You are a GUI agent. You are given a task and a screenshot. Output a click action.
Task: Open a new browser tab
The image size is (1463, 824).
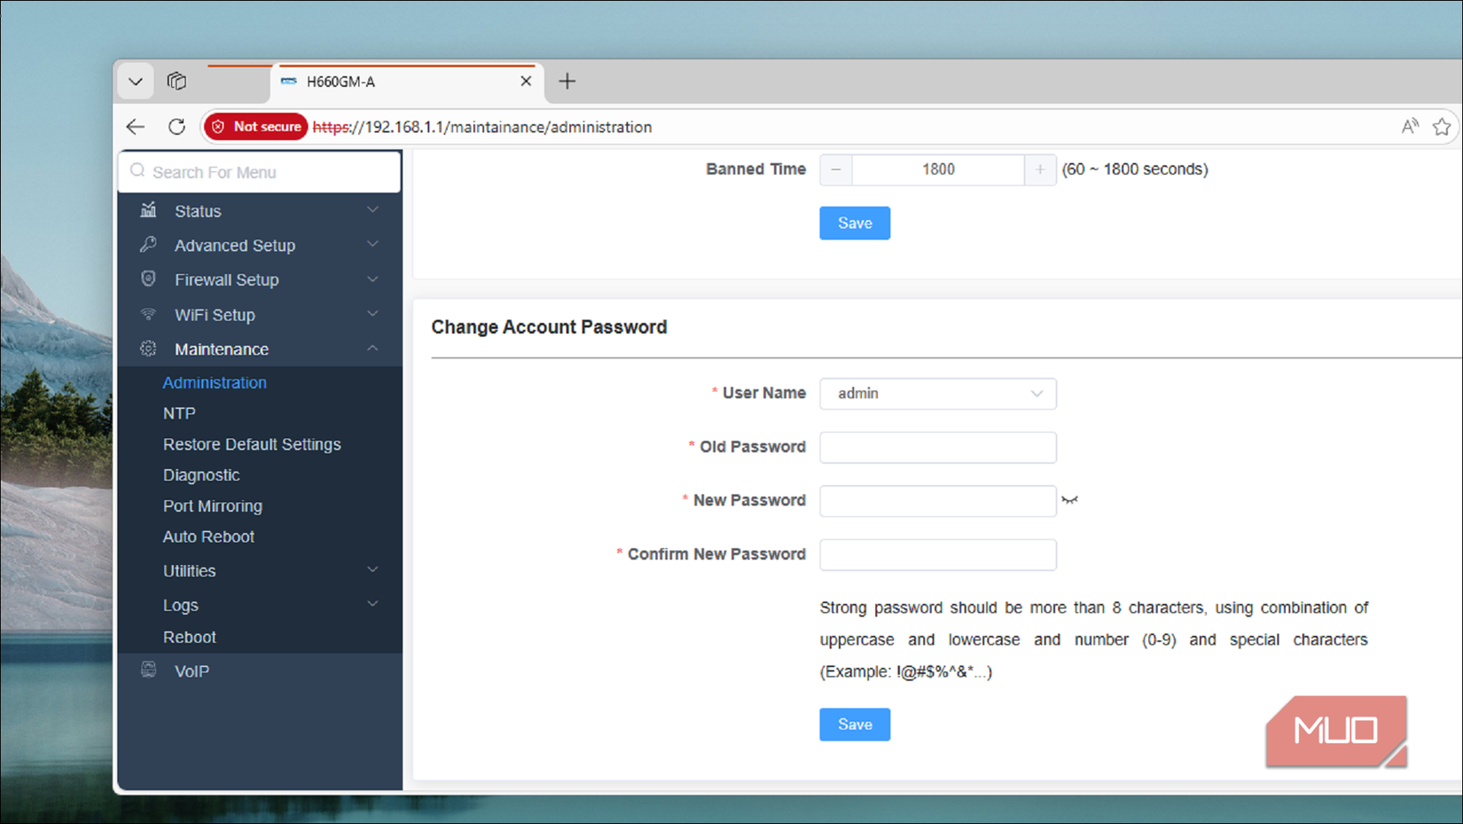tap(567, 82)
